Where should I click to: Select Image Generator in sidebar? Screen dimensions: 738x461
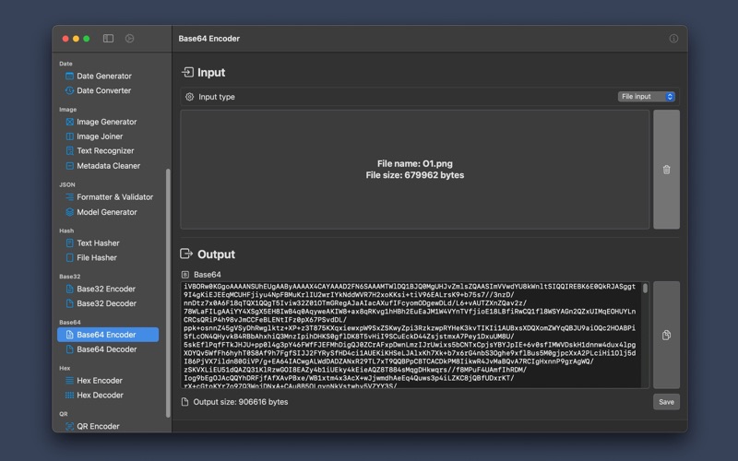click(106, 122)
